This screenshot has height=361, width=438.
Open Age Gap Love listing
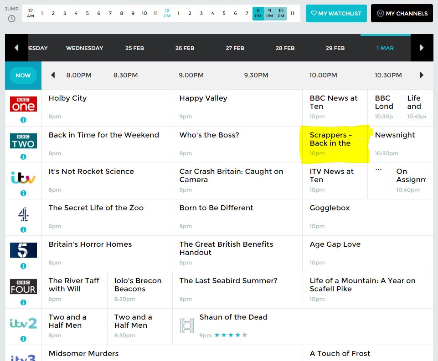[x=368, y=254]
